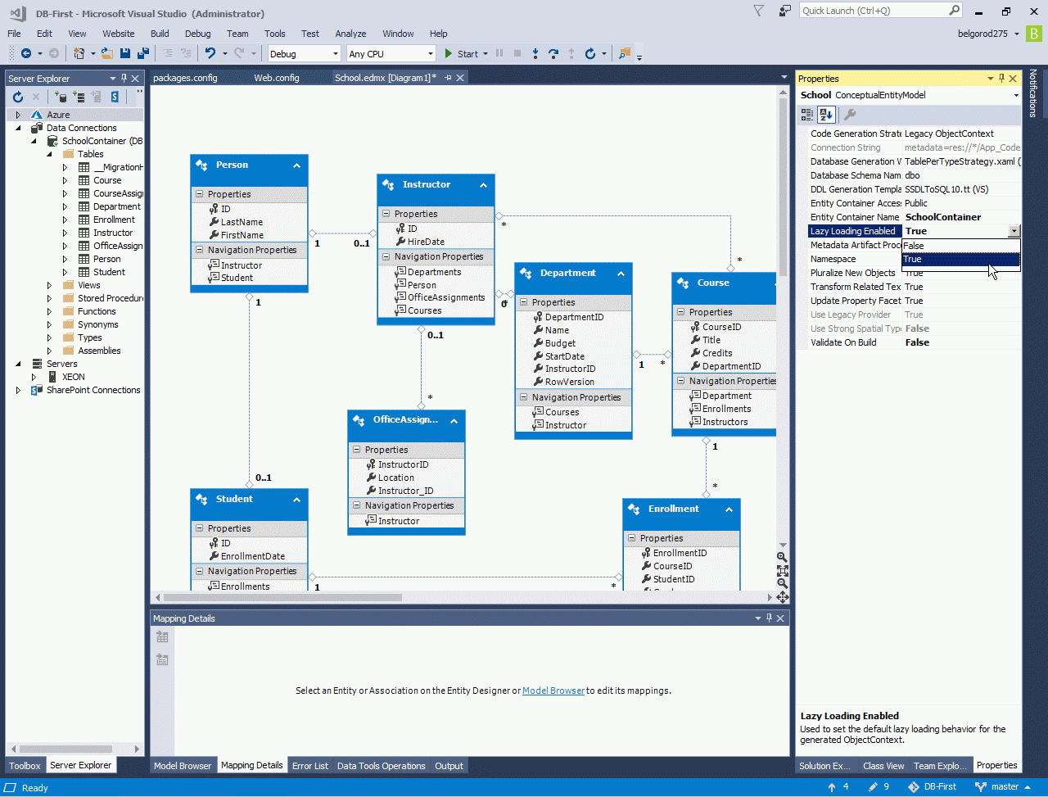Select the Entity Container Name value field
This screenshot has width=1048, height=797.
961,217
